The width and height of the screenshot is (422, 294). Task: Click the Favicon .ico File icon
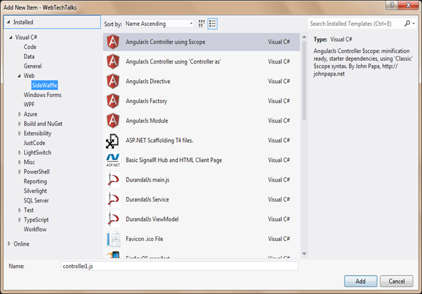pos(113,239)
